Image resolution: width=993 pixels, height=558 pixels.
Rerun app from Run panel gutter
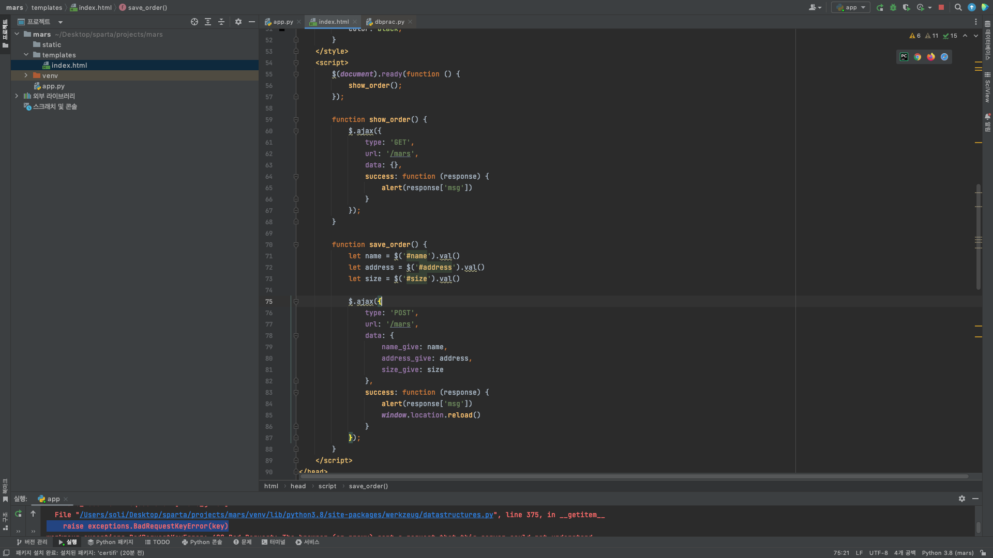[x=18, y=514]
